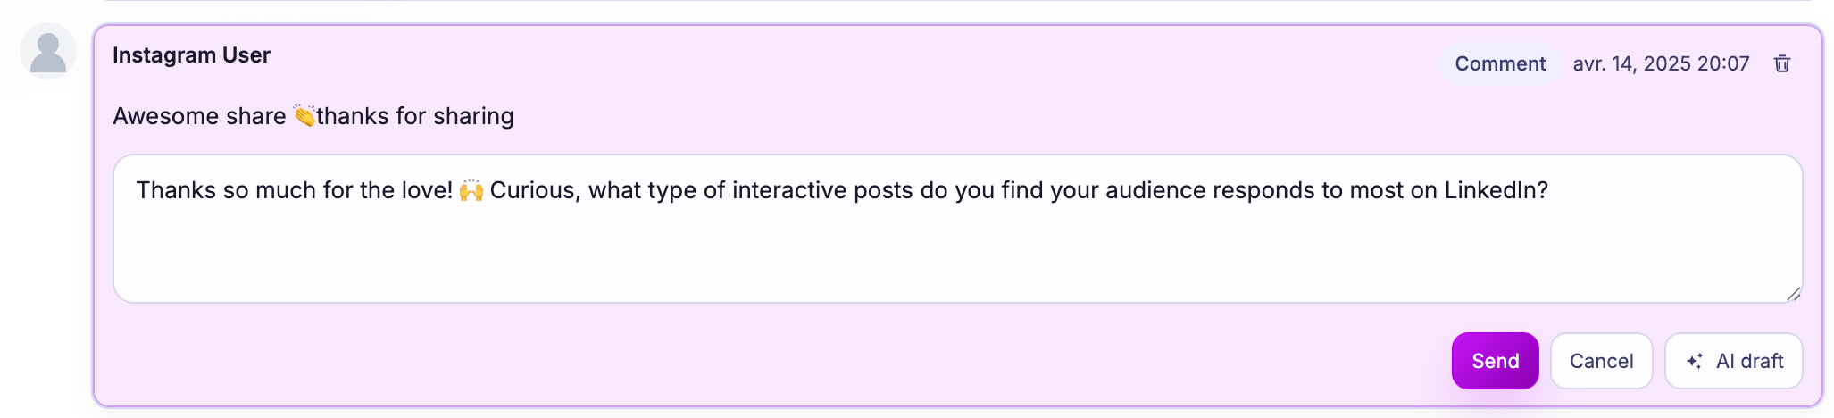Focus the reply text box
This screenshot has width=1834, height=418.
point(957,229)
